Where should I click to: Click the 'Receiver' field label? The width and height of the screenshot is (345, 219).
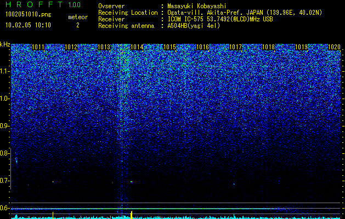pyautogui.click(x=111, y=19)
